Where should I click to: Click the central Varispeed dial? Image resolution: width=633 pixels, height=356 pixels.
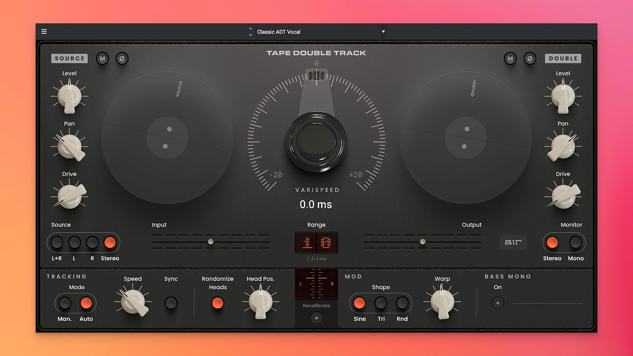click(316, 142)
